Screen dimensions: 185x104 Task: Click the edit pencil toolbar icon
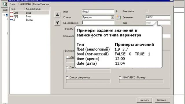click(x=5, y=4)
